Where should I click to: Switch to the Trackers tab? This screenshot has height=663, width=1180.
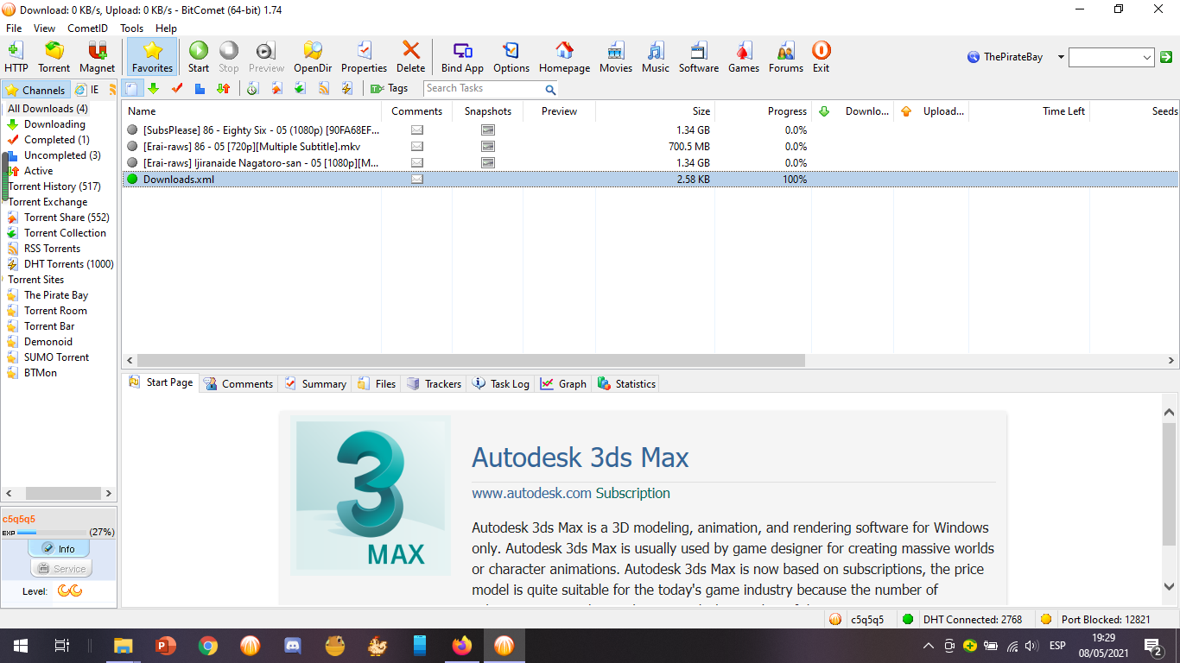point(434,384)
